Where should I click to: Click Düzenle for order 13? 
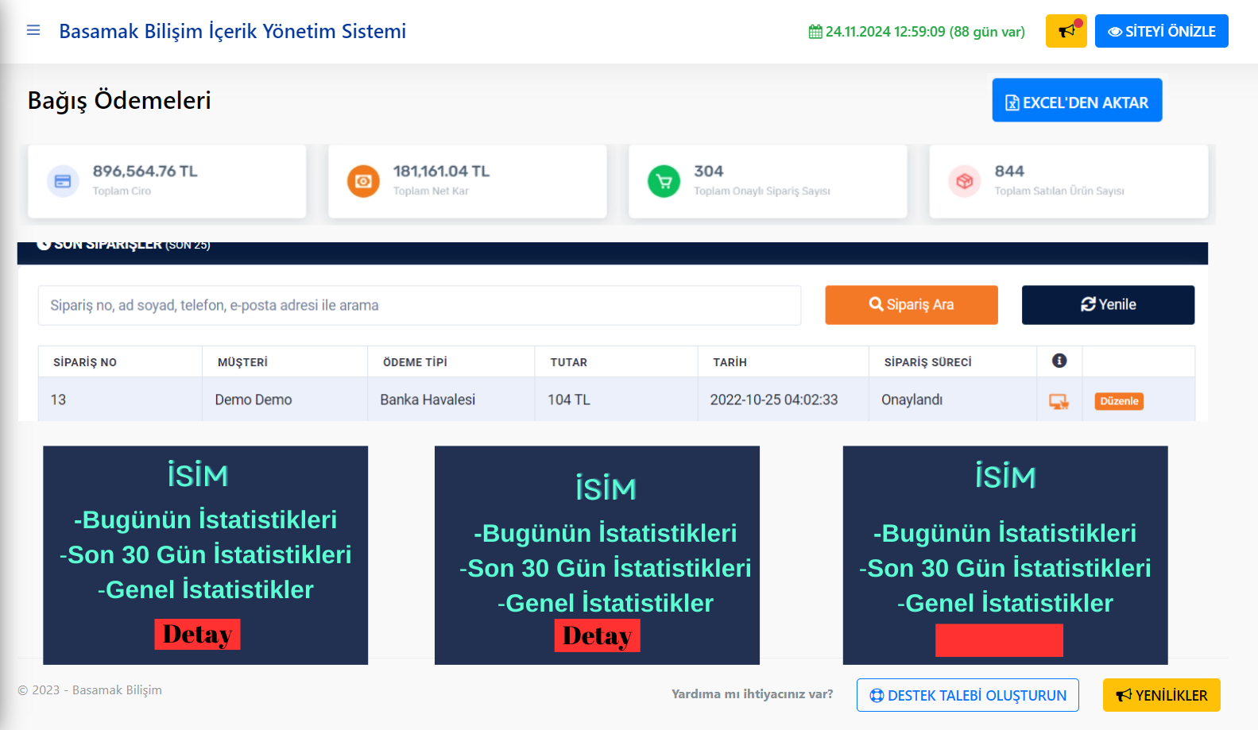click(1119, 401)
